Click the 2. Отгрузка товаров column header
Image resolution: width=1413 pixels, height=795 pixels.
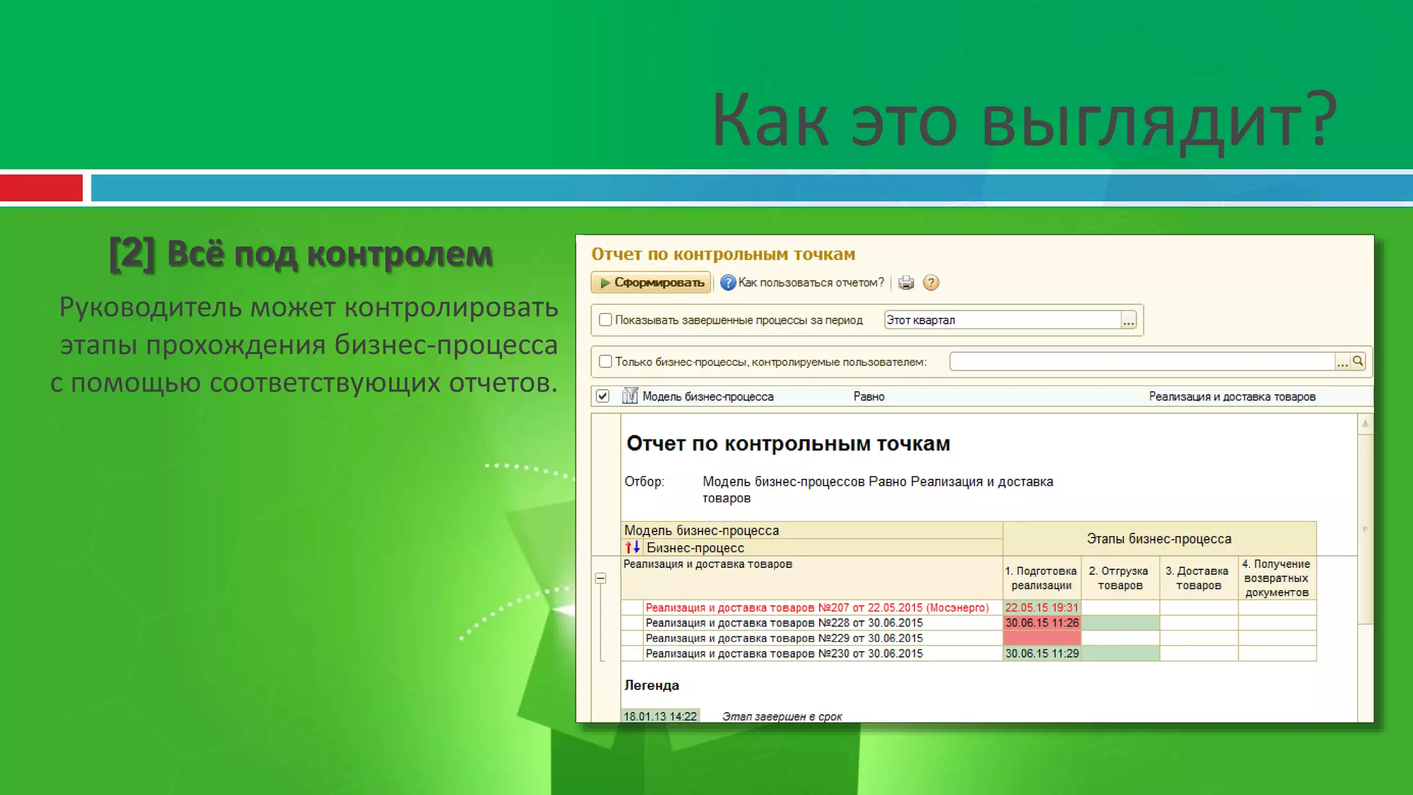pyautogui.click(x=1120, y=578)
